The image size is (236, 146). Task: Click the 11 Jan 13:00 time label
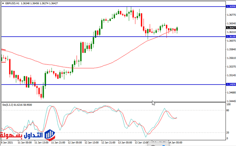(x=41, y=142)
